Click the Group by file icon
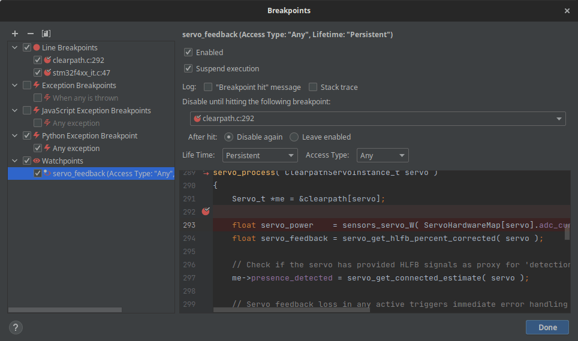The height and width of the screenshot is (341, 578). (x=46, y=34)
